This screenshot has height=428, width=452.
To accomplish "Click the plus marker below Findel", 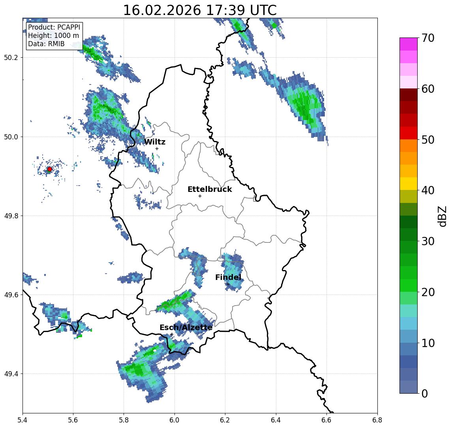I will [228, 284].
